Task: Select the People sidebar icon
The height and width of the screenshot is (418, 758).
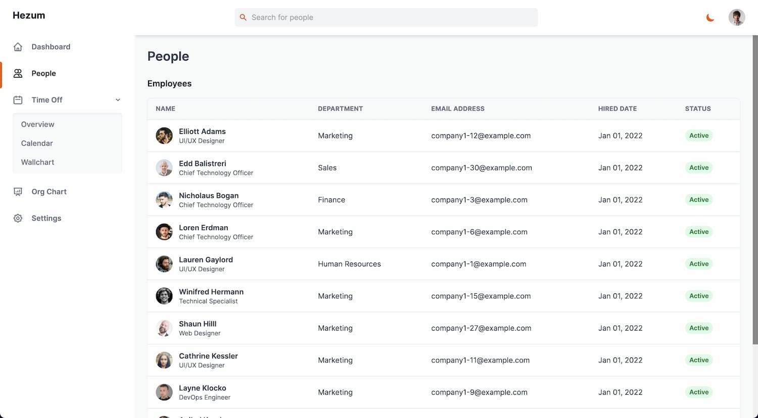Action: click(x=18, y=73)
